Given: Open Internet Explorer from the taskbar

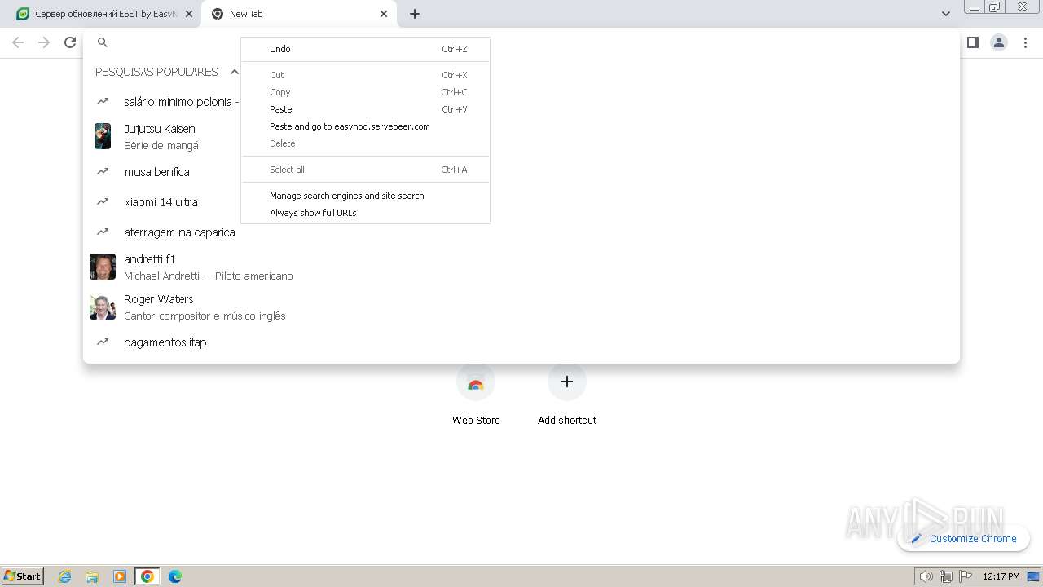Looking at the screenshot, I should click(65, 576).
